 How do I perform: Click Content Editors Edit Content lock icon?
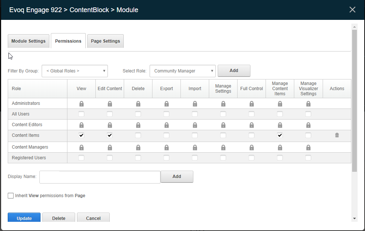point(110,125)
